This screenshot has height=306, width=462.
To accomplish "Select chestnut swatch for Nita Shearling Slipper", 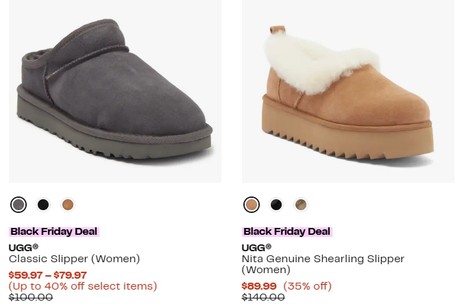I will point(252,204).
